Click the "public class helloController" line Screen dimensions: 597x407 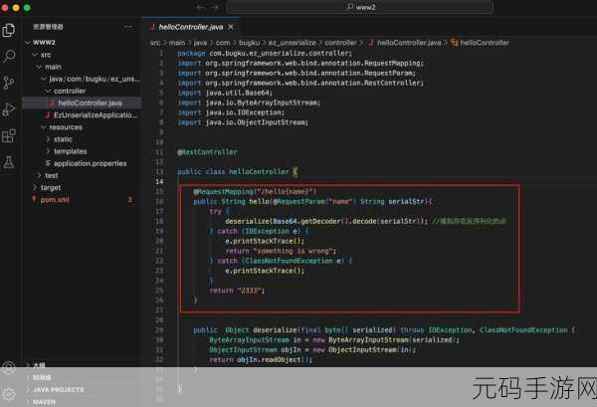point(237,172)
